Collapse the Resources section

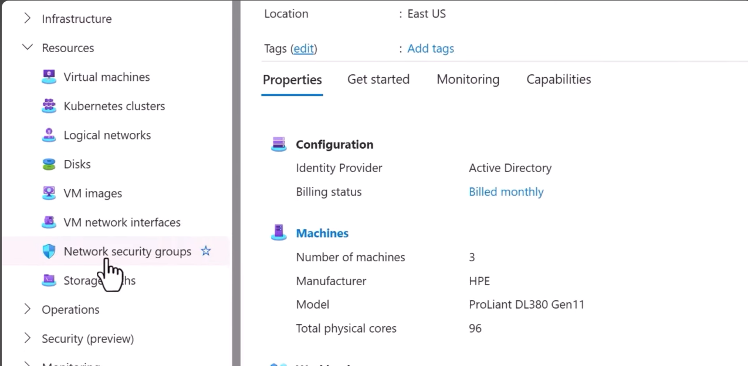coord(27,47)
